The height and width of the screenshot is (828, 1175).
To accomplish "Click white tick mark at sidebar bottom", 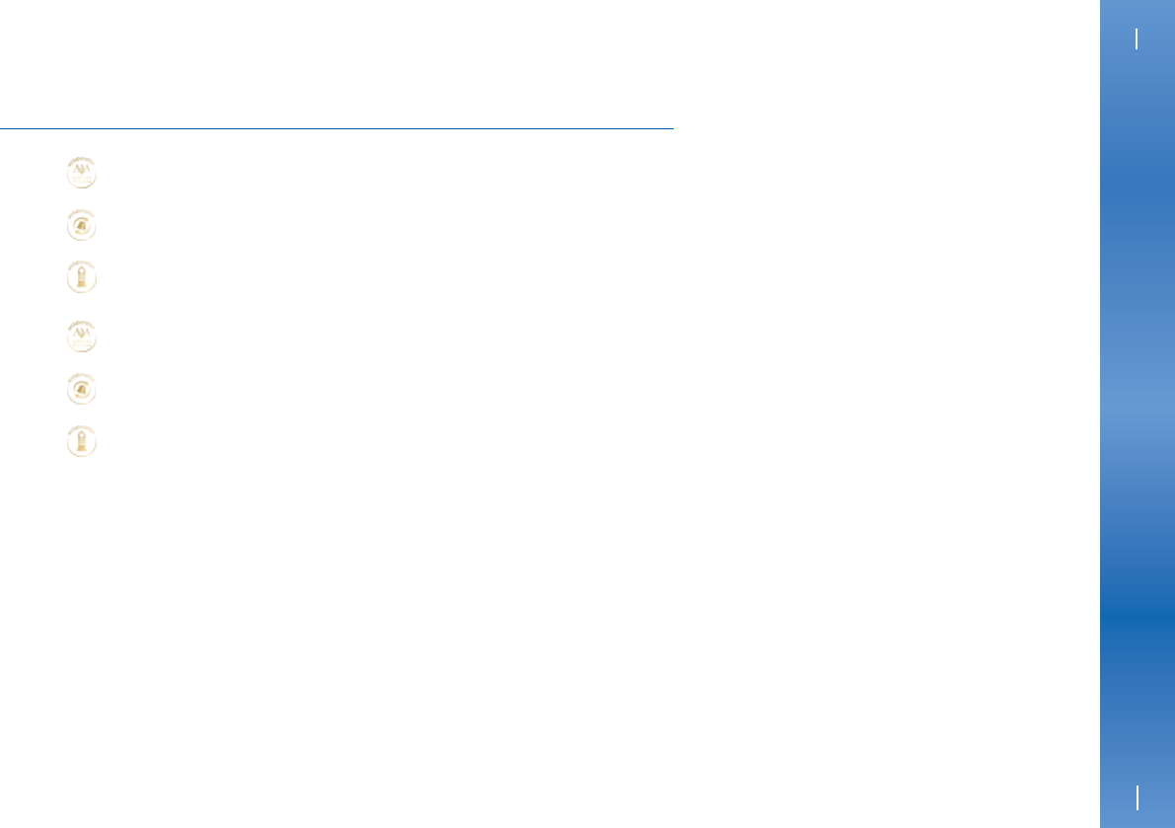I will coord(1137,797).
